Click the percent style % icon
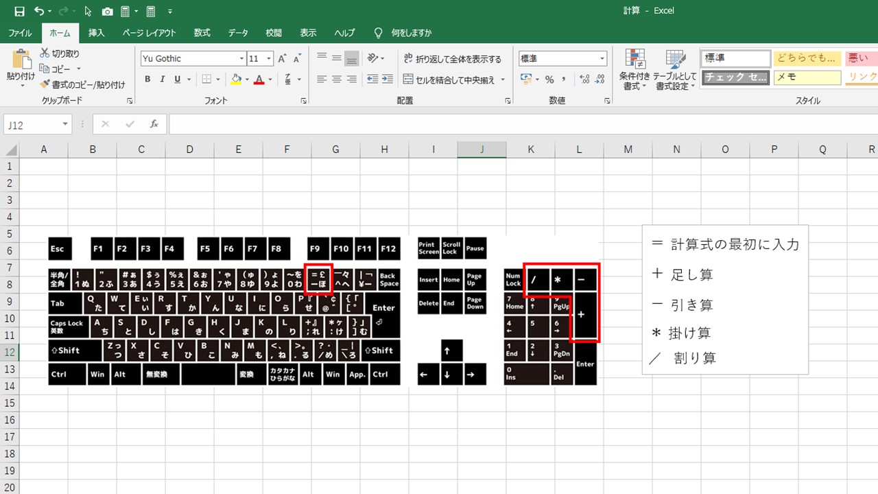The width and height of the screenshot is (878, 494). click(549, 80)
